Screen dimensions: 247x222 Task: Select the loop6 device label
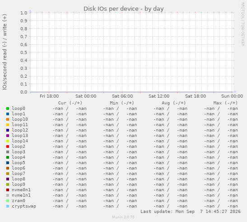[19, 168]
